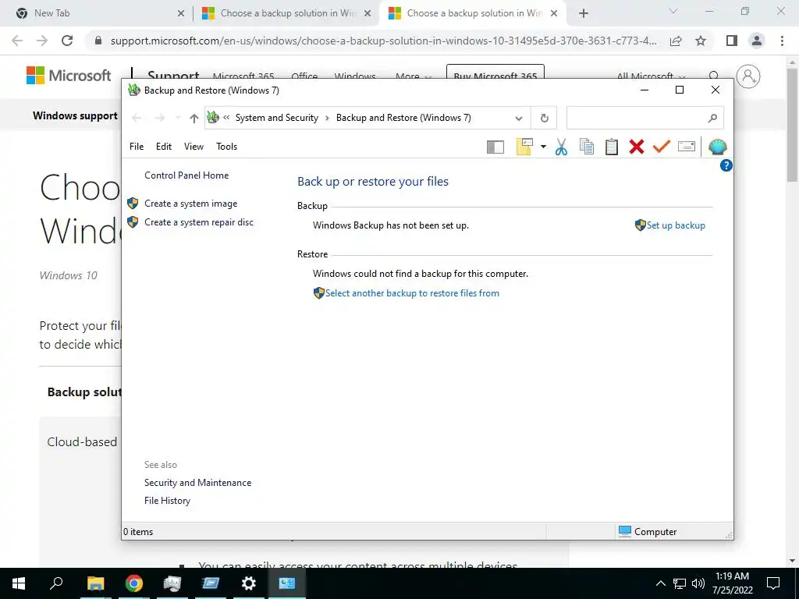This screenshot has width=799, height=599.
Task: Click 'Computer' in the status bar
Action: [655, 532]
